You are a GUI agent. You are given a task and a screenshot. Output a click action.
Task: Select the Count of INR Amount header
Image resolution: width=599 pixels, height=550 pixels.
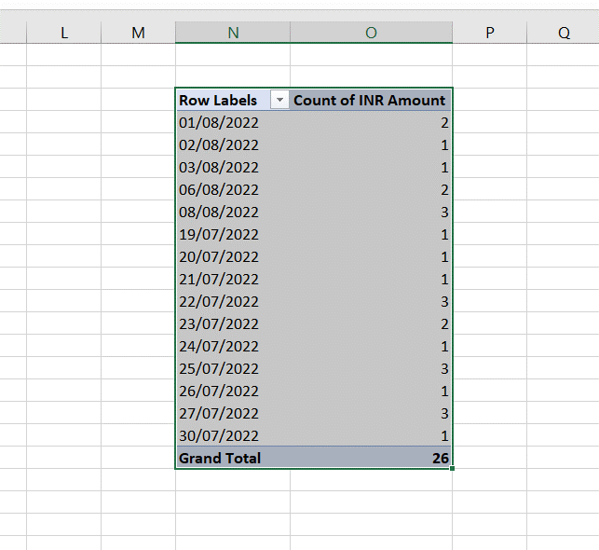click(x=370, y=101)
